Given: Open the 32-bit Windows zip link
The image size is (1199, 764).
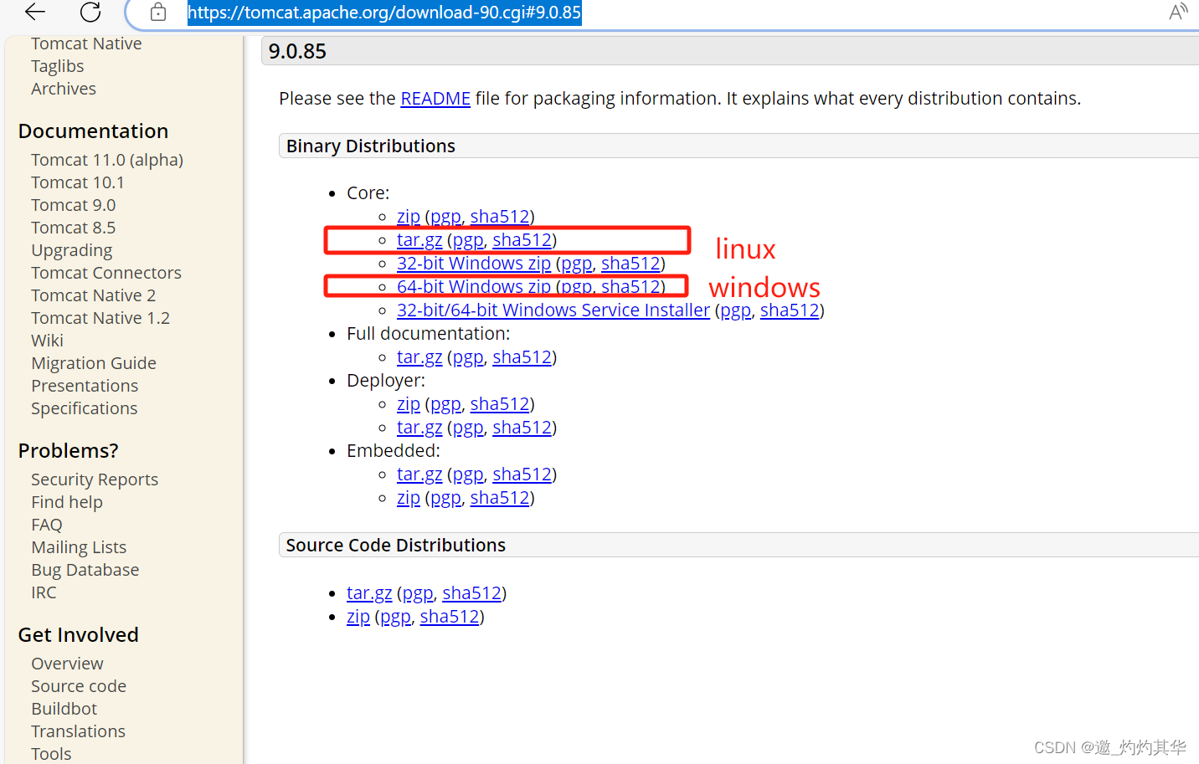Looking at the screenshot, I should (474, 263).
